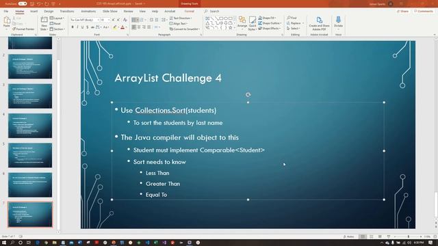The height and width of the screenshot is (246, 438).
Task: Click the Save icon in the title bar
Action: 32,3
